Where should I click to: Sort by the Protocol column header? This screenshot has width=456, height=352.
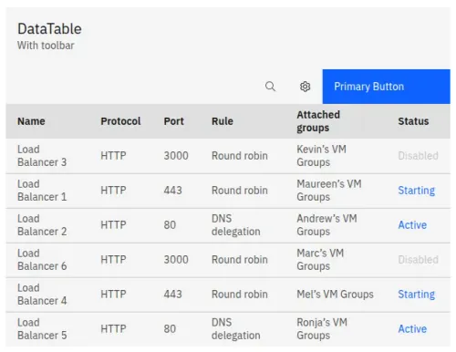(120, 121)
